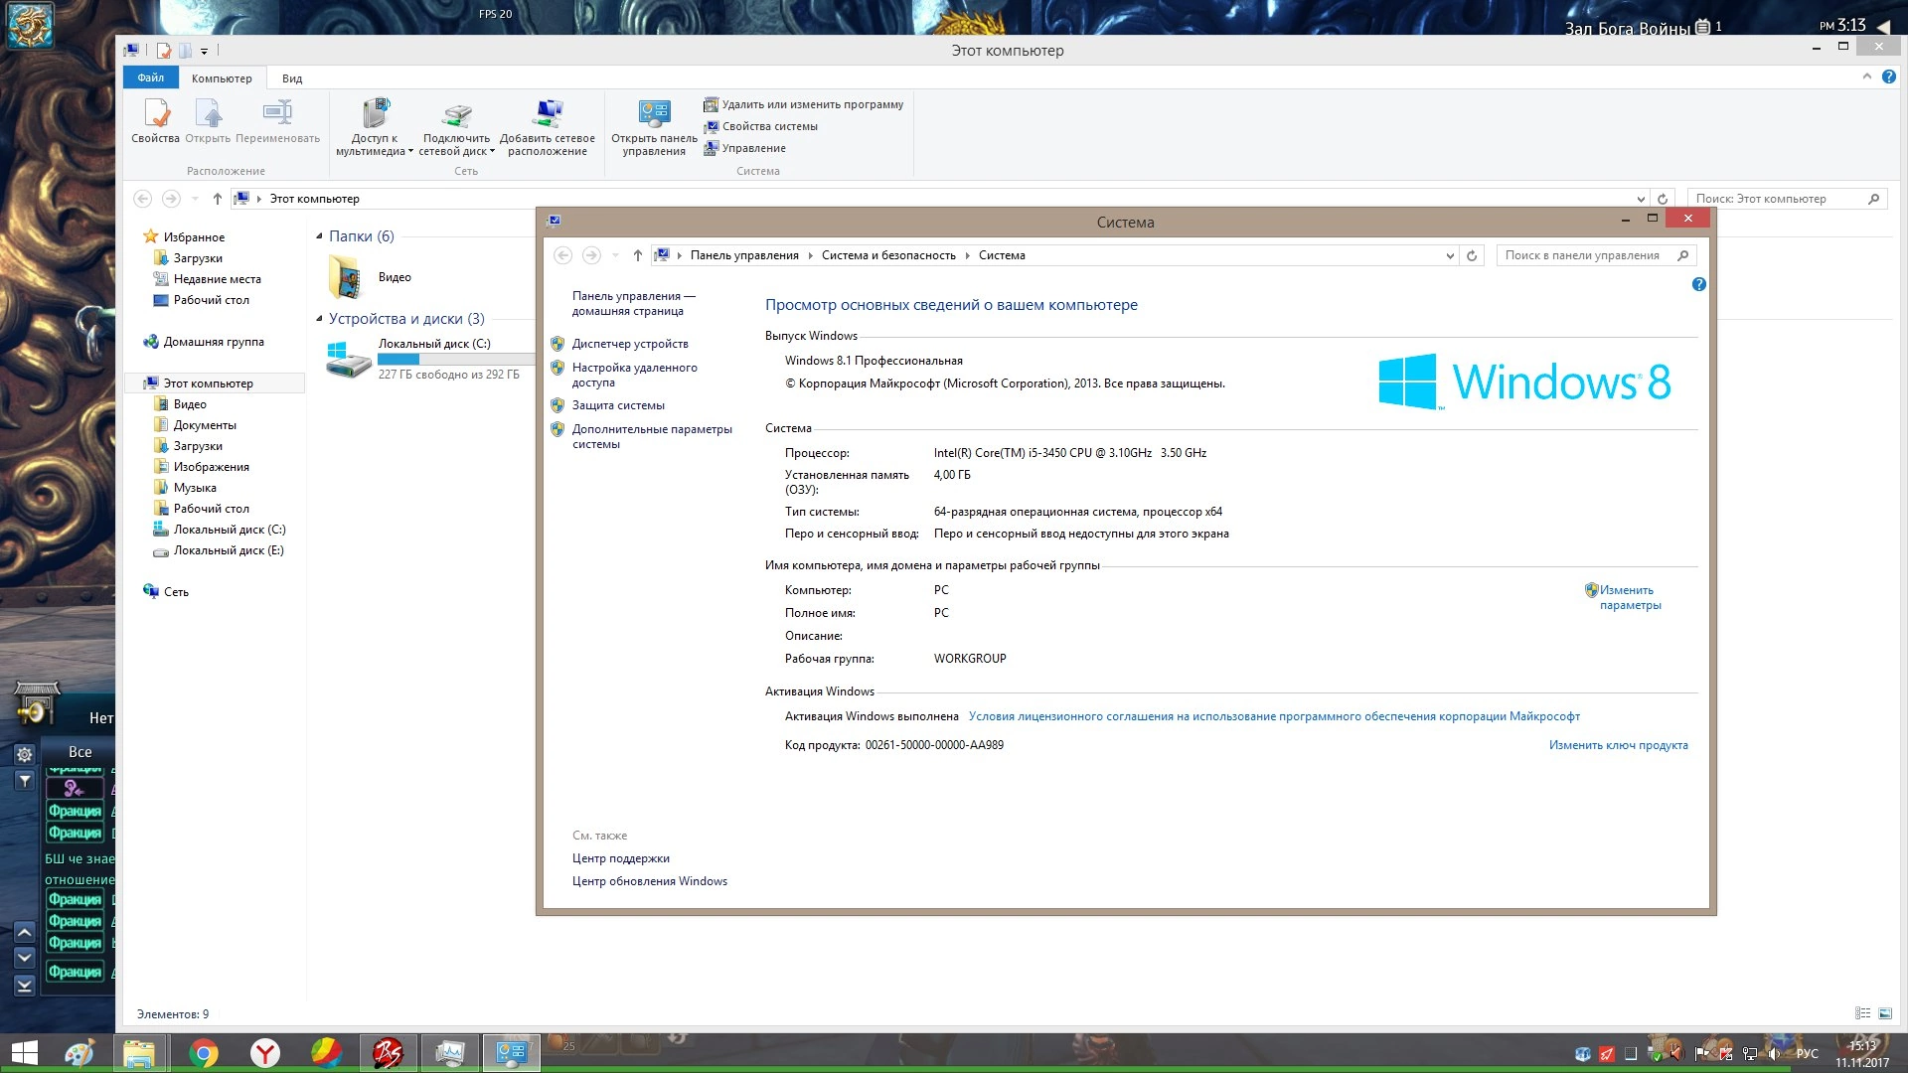Open Quick Access Toolbar customize dropdown
This screenshot has width=1908, height=1073.
pyautogui.click(x=204, y=51)
